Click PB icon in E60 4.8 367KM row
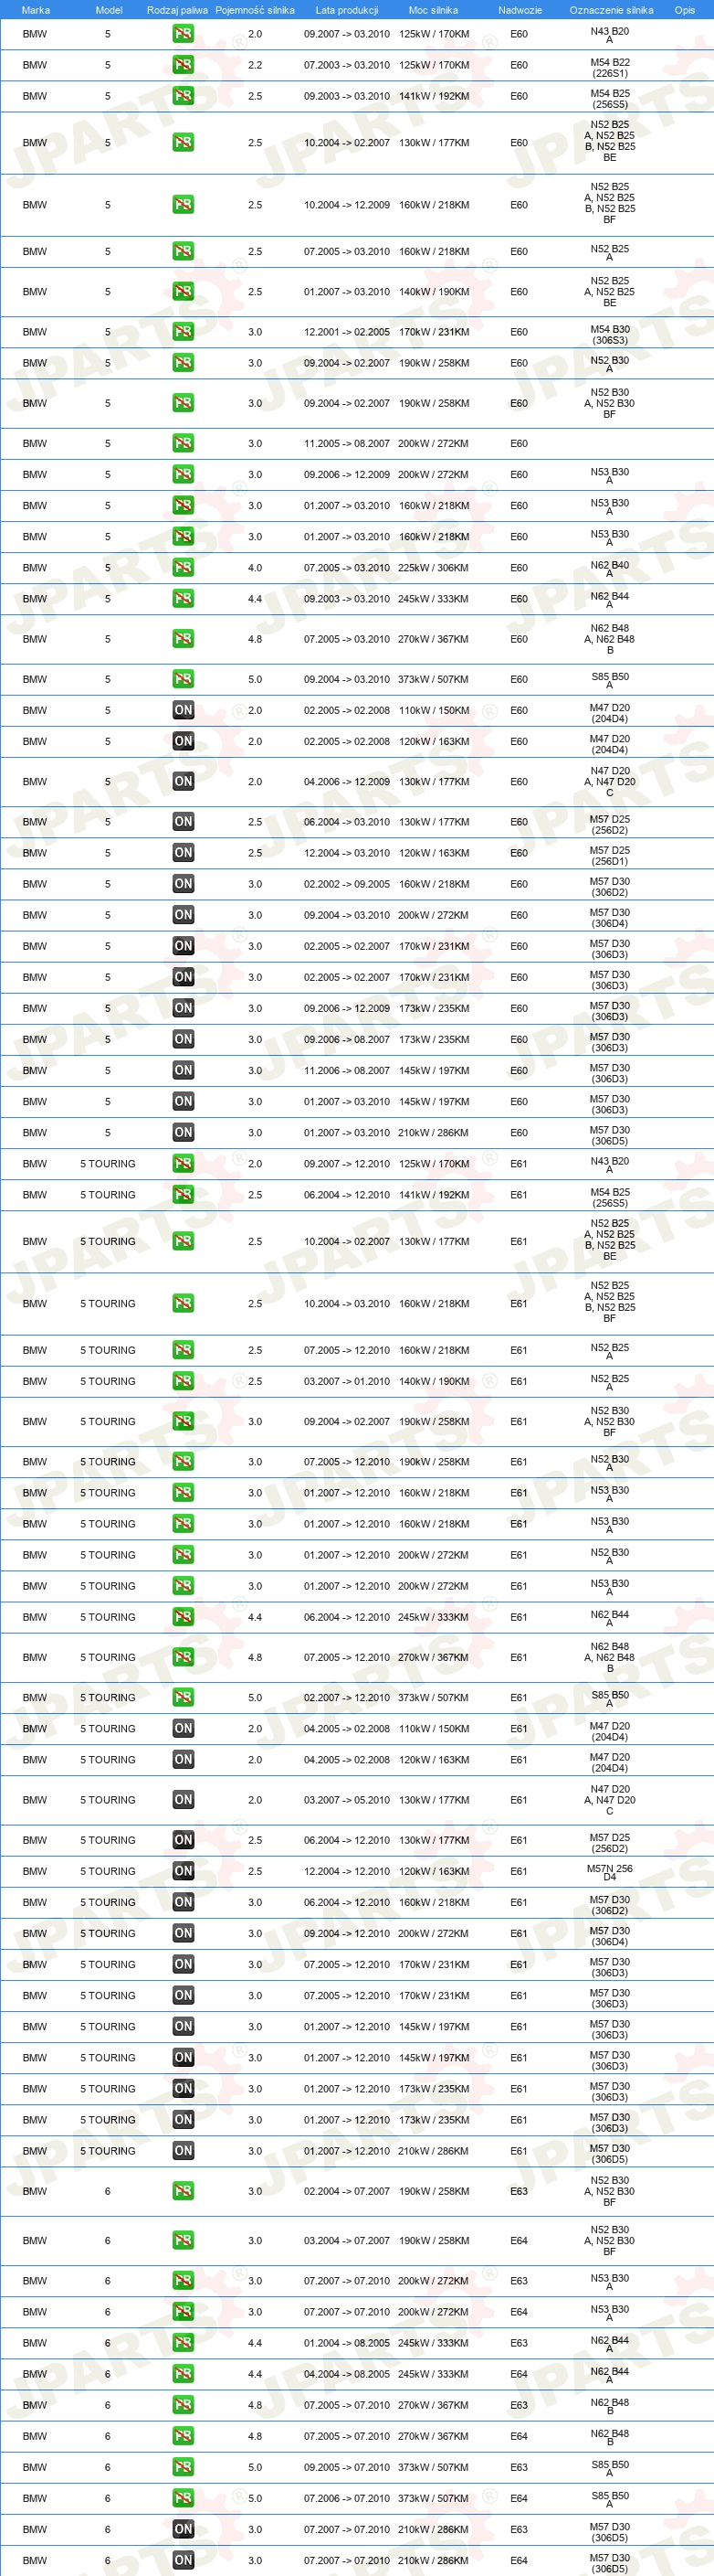The height and width of the screenshot is (2576, 714). pos(183,639)
